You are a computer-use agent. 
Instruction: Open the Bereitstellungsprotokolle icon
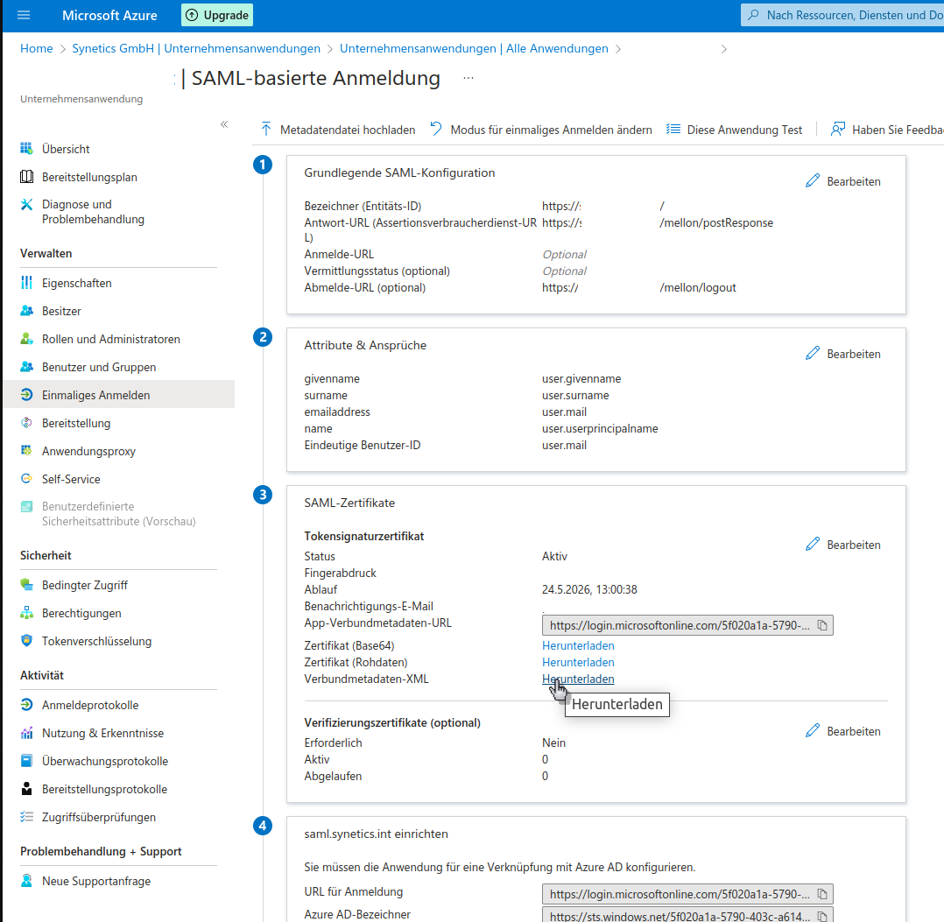(x=26, y=789)
